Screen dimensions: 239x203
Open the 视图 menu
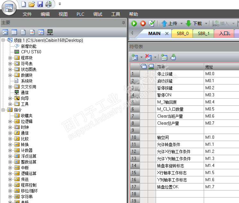pos(63,14)
